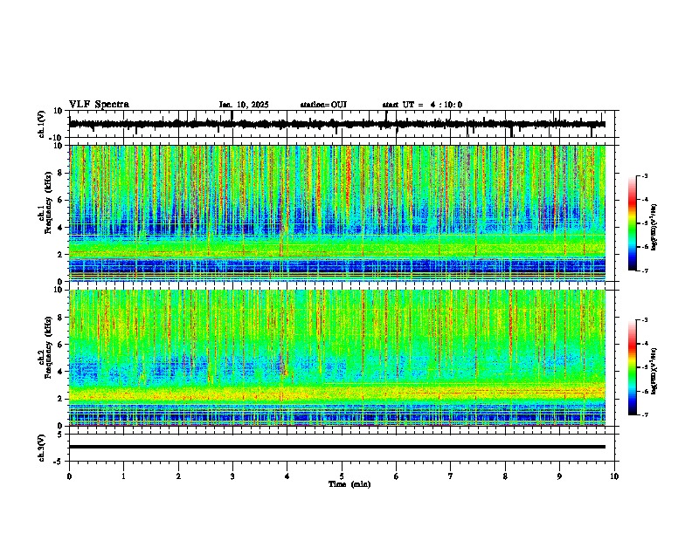Select the ch.2 spectrogram color scale bar

tap(633, 367)
